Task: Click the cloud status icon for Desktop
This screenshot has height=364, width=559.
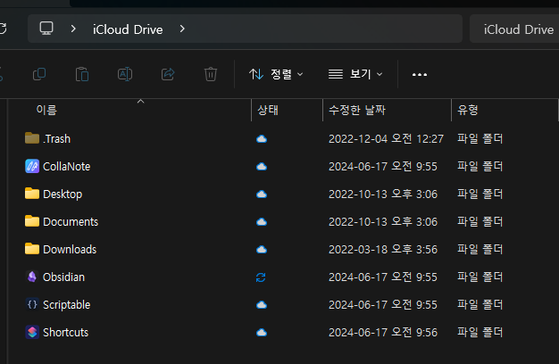Action: [x=262, y=194]
